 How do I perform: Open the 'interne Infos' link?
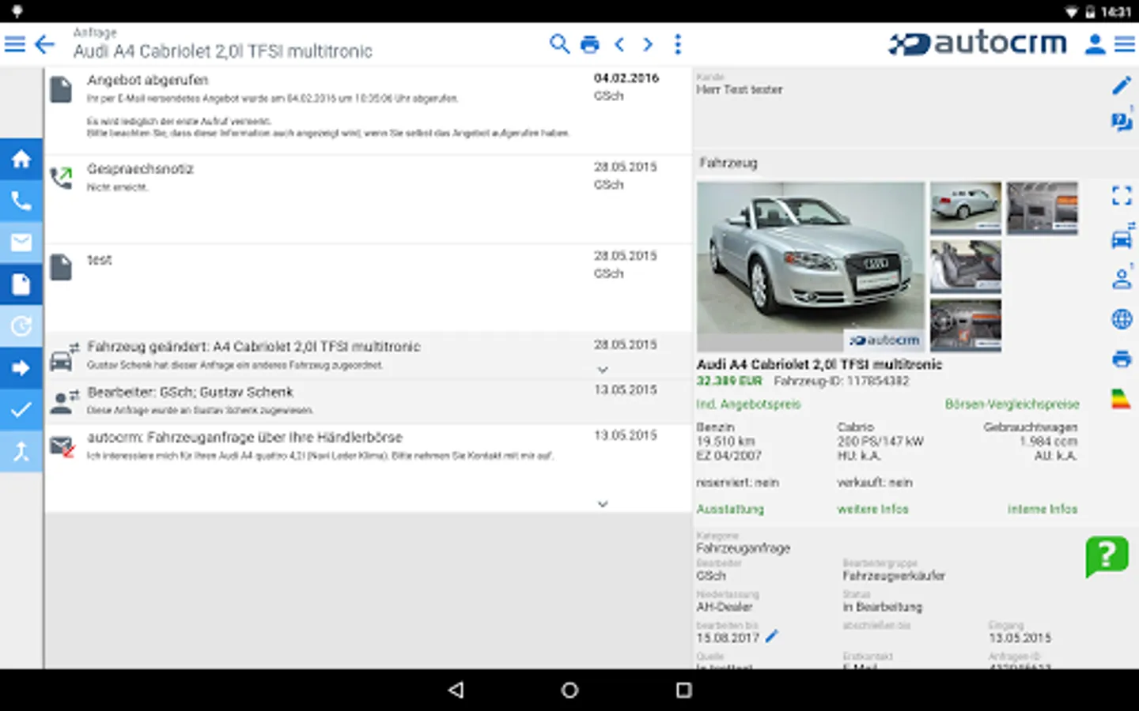pyautogui.click(x=1043, y=510)
